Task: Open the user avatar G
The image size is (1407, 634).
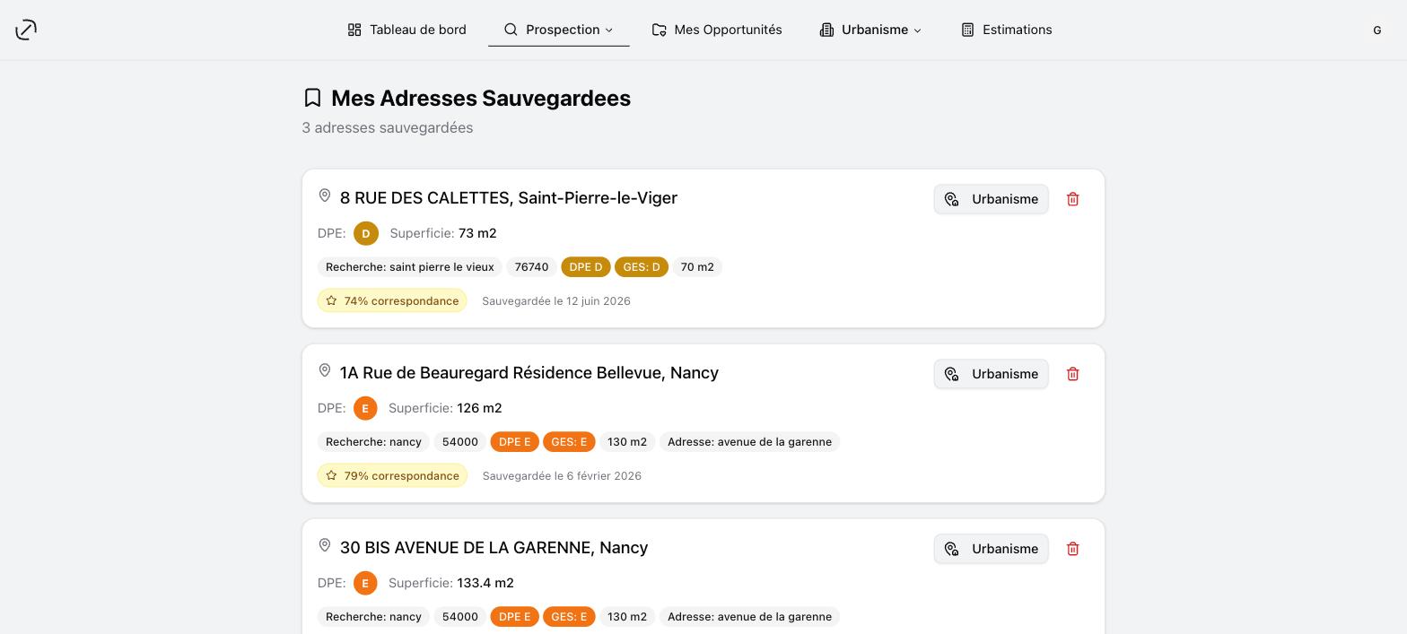Action: [x=1376, y=30]
